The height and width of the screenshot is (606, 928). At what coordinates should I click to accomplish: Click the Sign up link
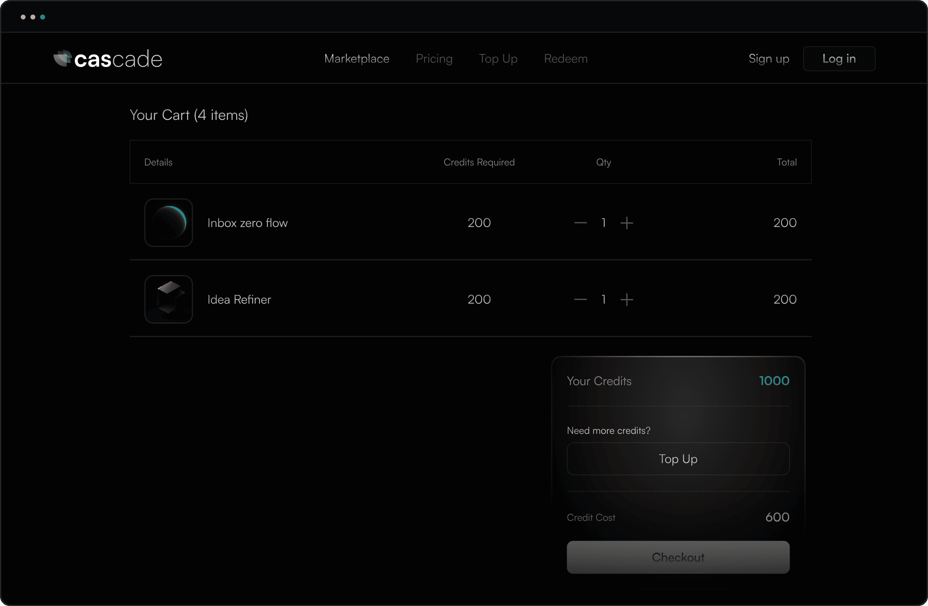[x=768, y=58]
